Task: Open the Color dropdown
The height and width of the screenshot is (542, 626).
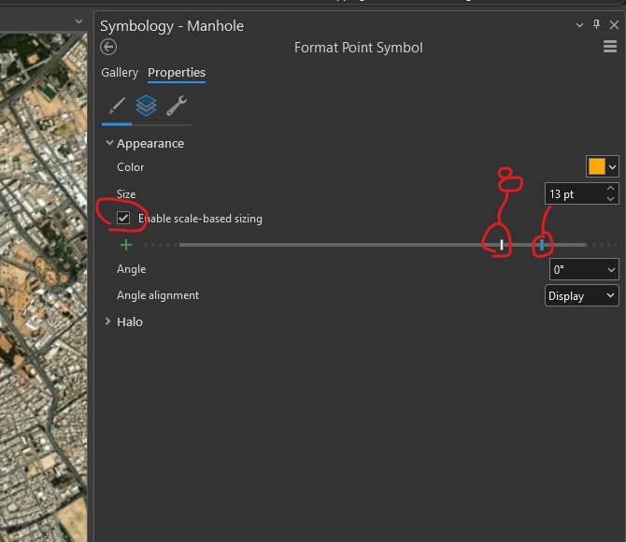Action: point(603,167)
